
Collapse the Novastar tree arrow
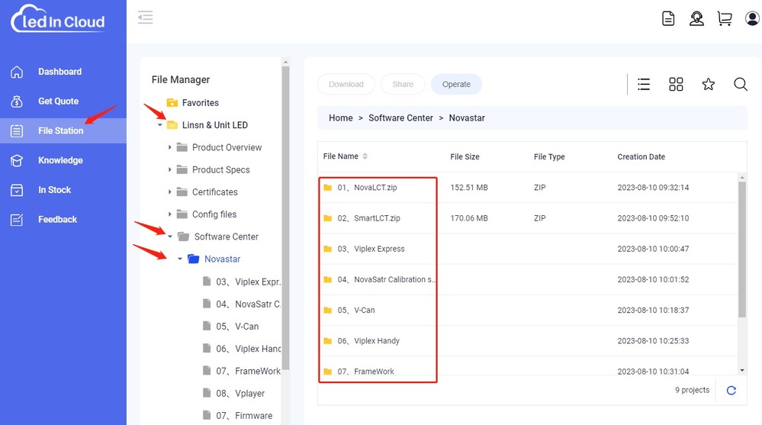[180, 259]
